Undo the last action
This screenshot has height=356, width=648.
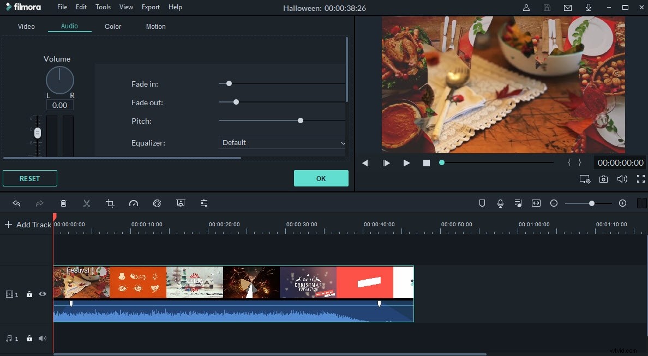click(x=16, y=203)
